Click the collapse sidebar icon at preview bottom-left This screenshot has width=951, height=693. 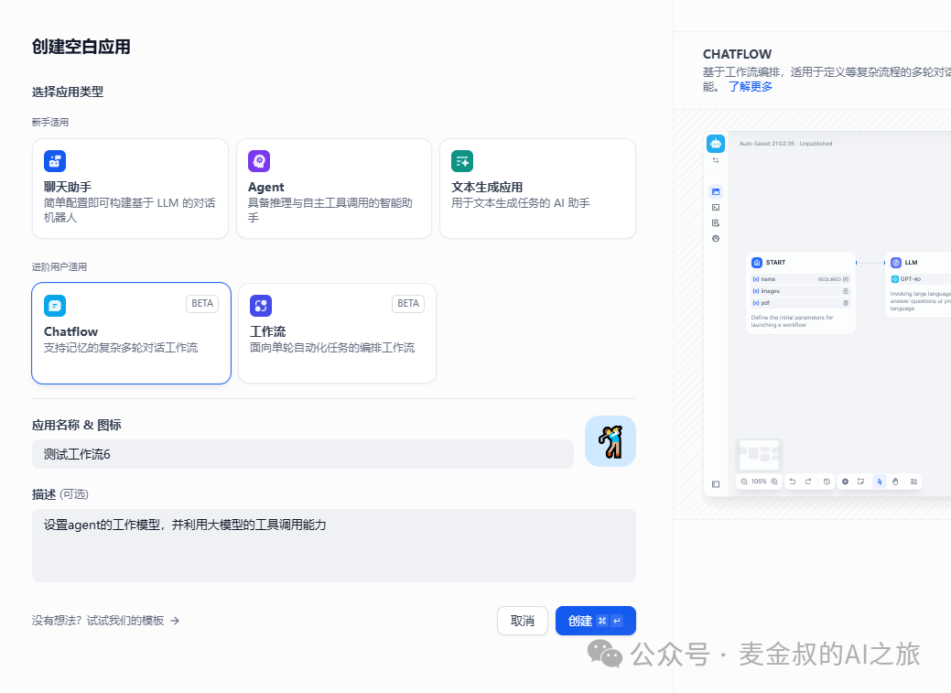coord(716,484)
